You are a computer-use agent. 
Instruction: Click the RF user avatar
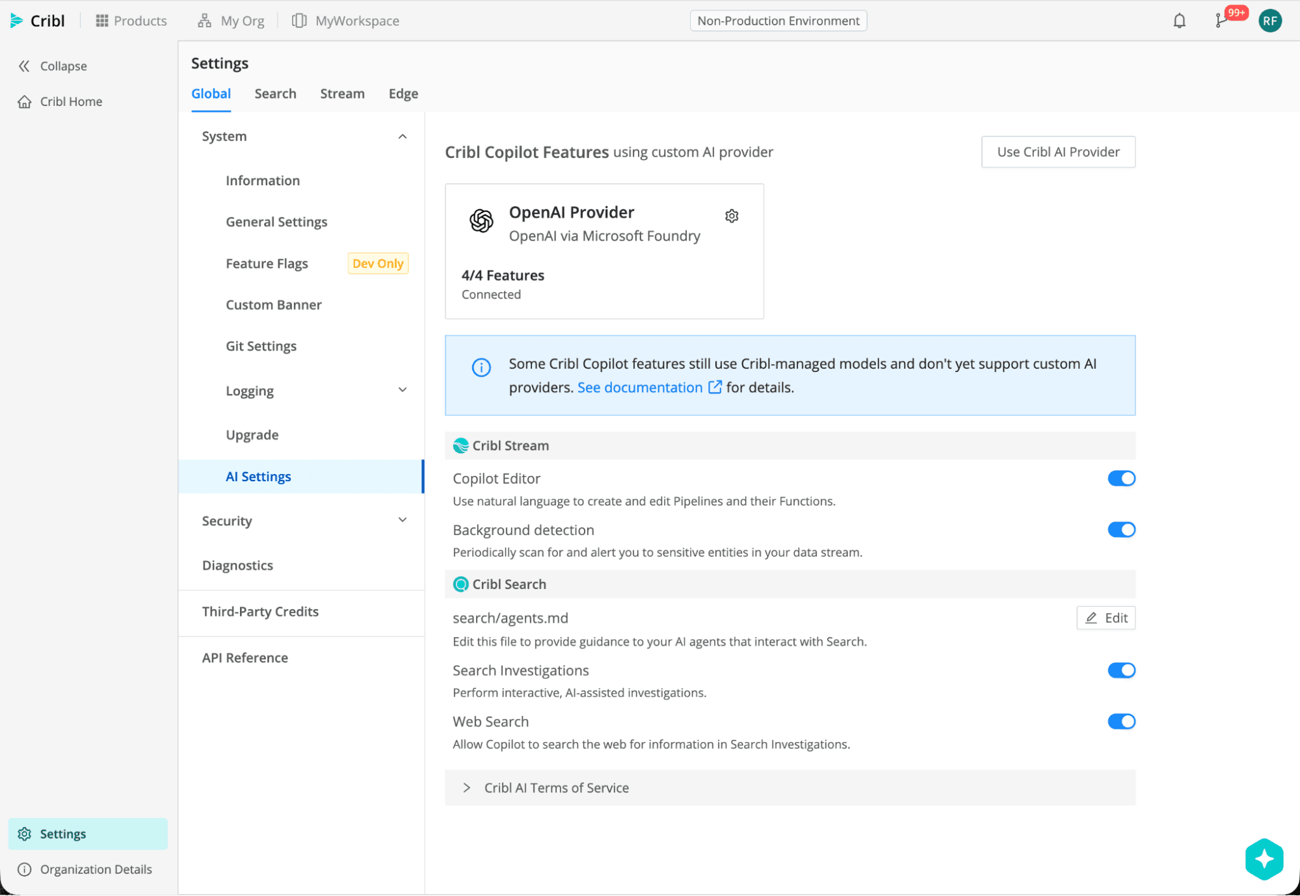click(x=1270, y=20)
